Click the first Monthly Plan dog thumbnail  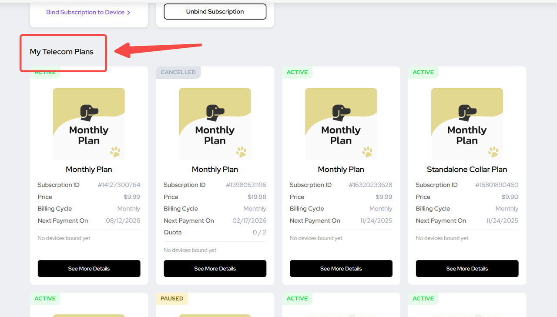[x=89, y=124]
